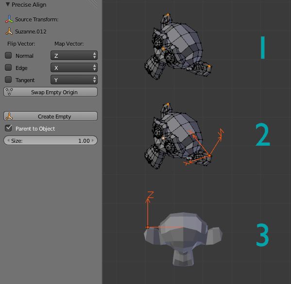Increase Size with the right arrow
The height and width of the screenshot is (284, 291).
point(93,140)
